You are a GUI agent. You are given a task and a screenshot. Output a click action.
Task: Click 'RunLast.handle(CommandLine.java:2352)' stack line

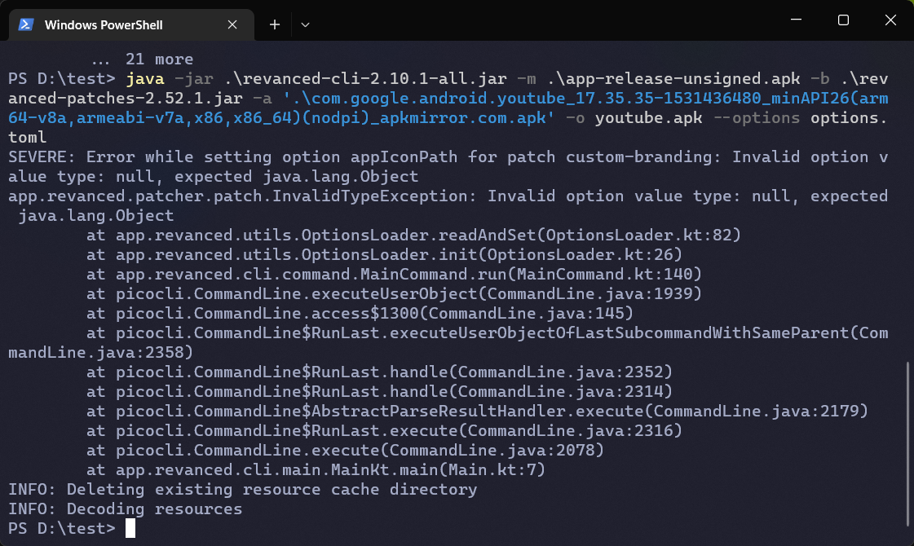pos(379,372)
